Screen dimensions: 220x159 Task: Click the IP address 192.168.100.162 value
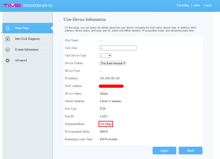click(x=110, y=78)
